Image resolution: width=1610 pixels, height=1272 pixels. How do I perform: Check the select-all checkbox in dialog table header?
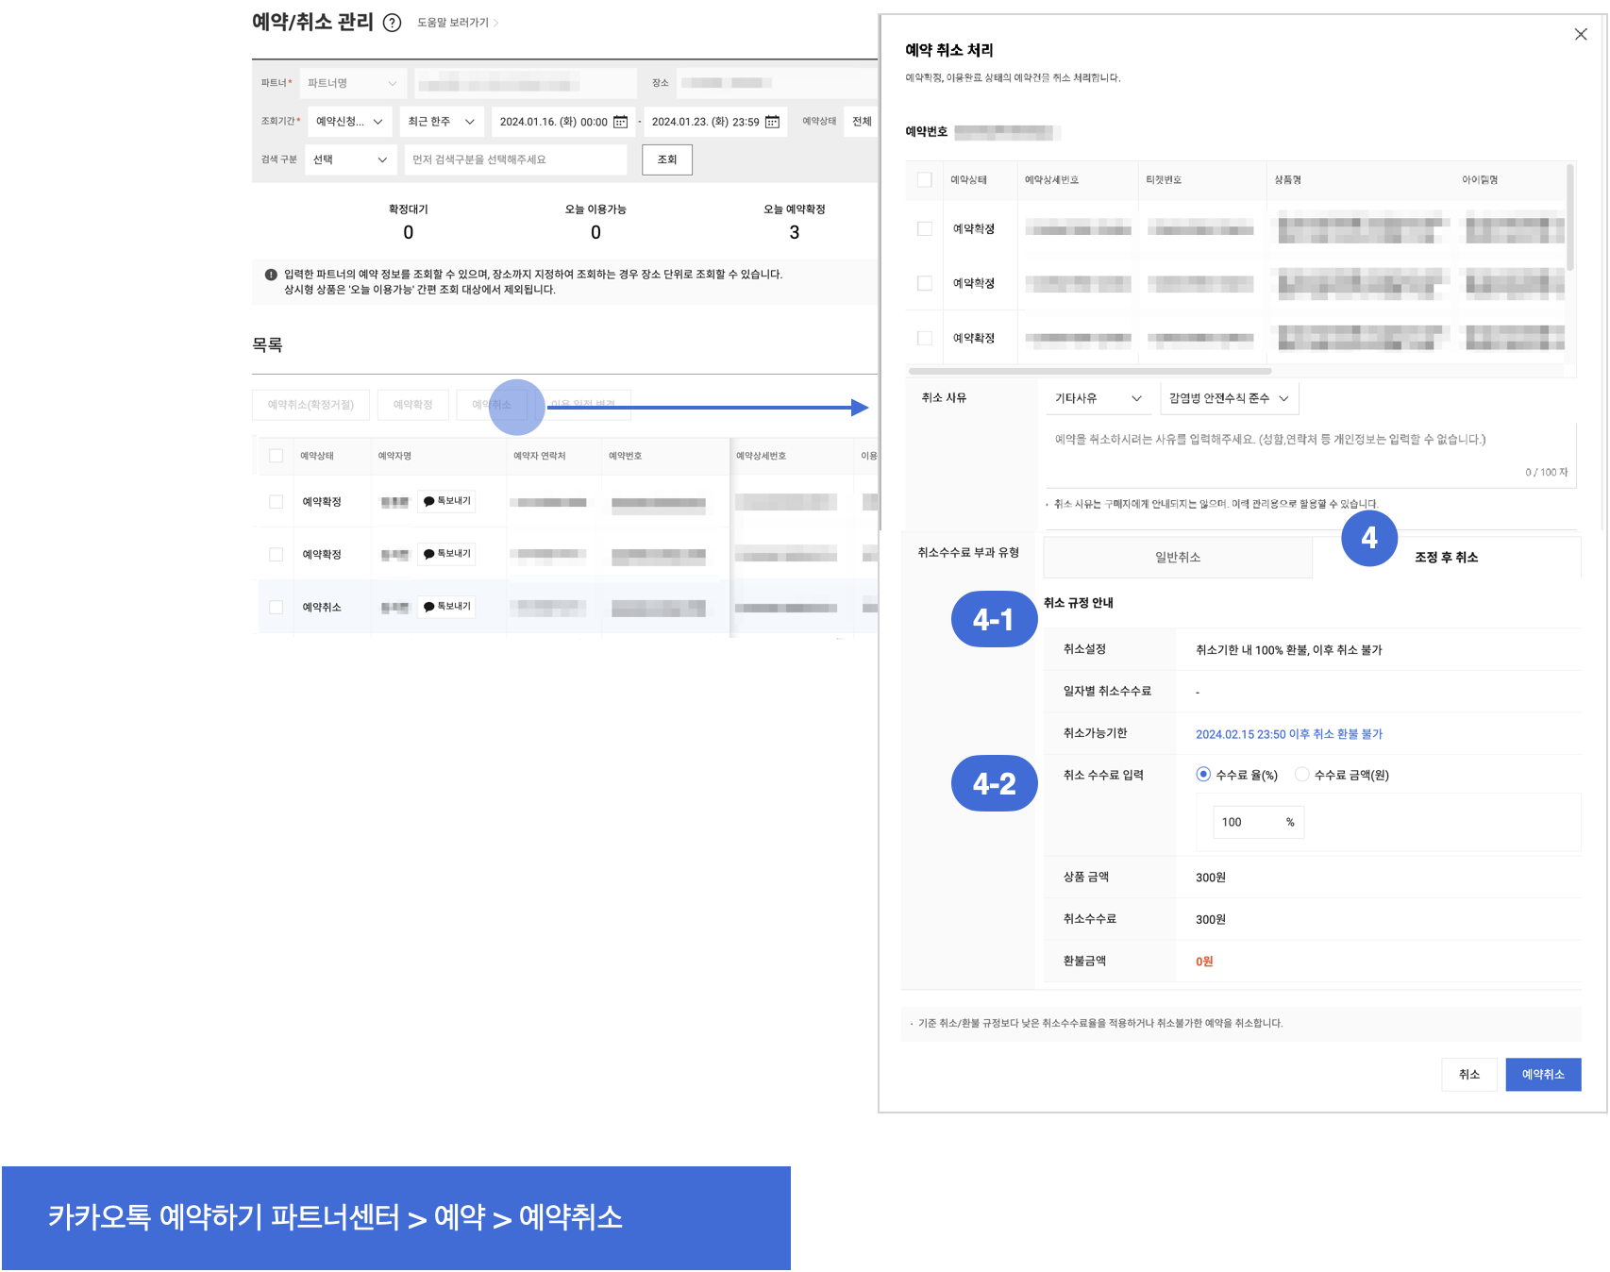[x=924, y=180]
